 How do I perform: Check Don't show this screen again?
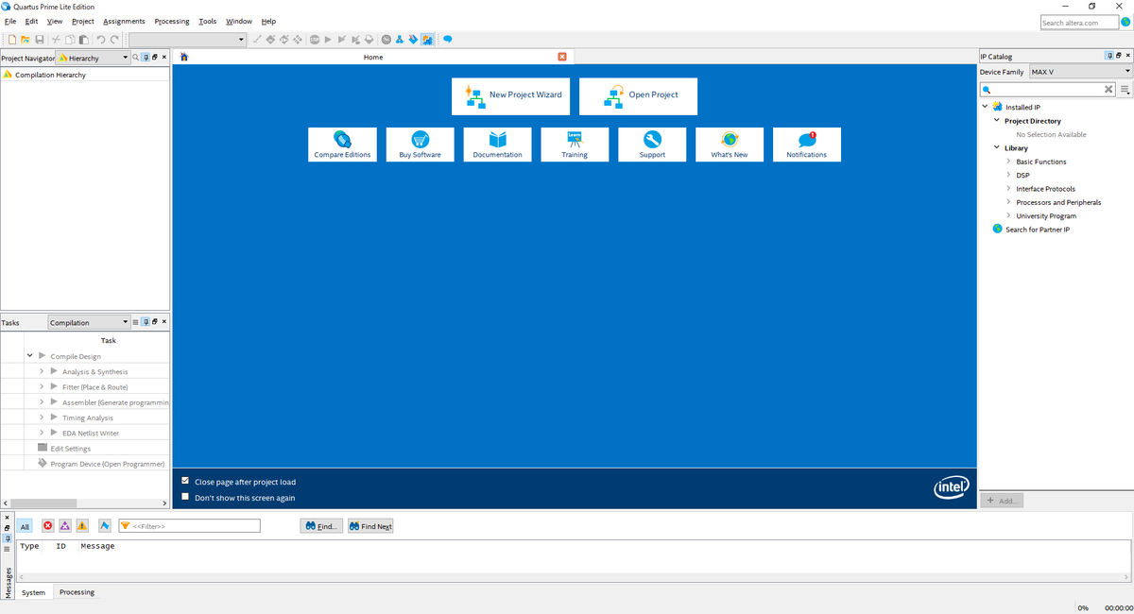pyautogui.click(x=185, y=496)
